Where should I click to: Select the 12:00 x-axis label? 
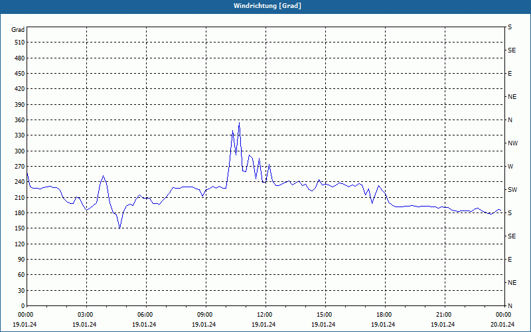pos(265,315)
